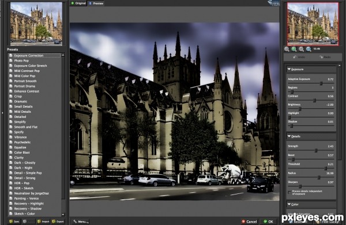The width and height of the screenshot is (346, 225).
Task: Click the Brightness slider handle
Action: (x=300, y=109)
